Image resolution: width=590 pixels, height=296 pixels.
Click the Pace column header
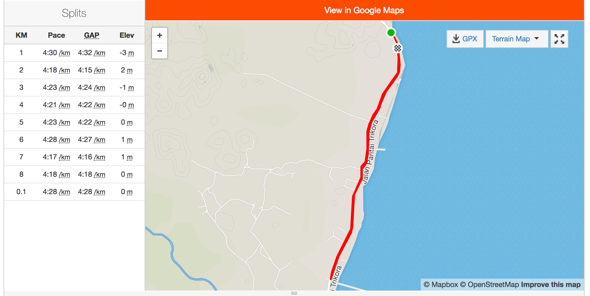[56, 35]
